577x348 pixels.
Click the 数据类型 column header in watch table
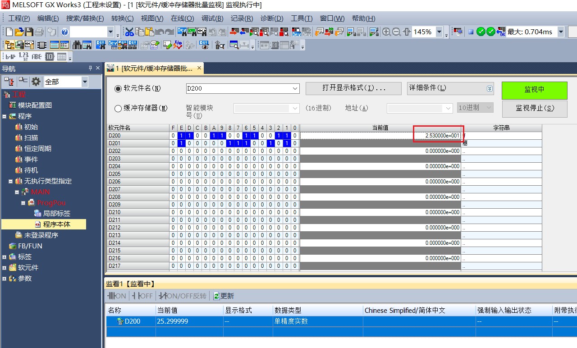318,310
